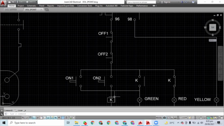Click the Open file quick access icon
Viewport: 224px width, 126px height.
pyautogui.click(x=13, y=2)
